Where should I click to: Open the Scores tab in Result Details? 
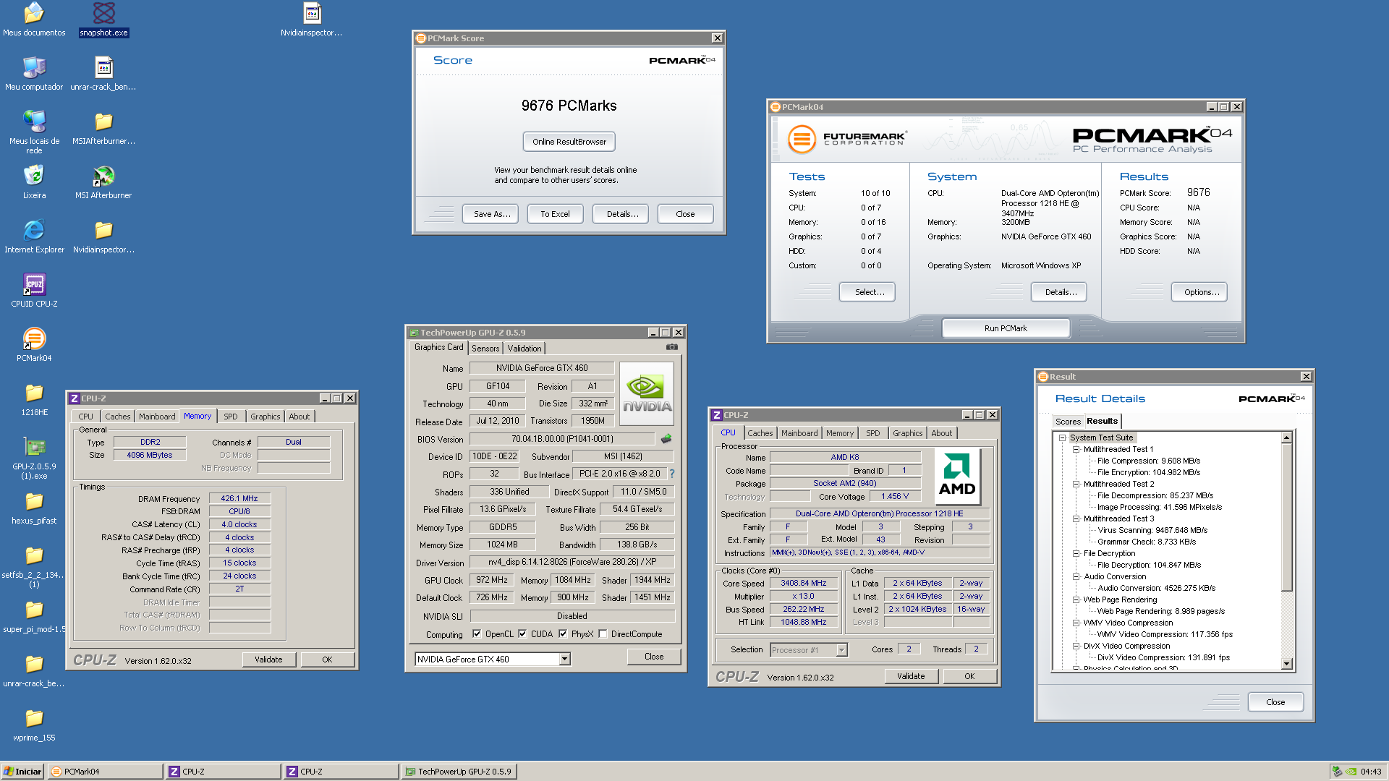tap(1068, 422)
